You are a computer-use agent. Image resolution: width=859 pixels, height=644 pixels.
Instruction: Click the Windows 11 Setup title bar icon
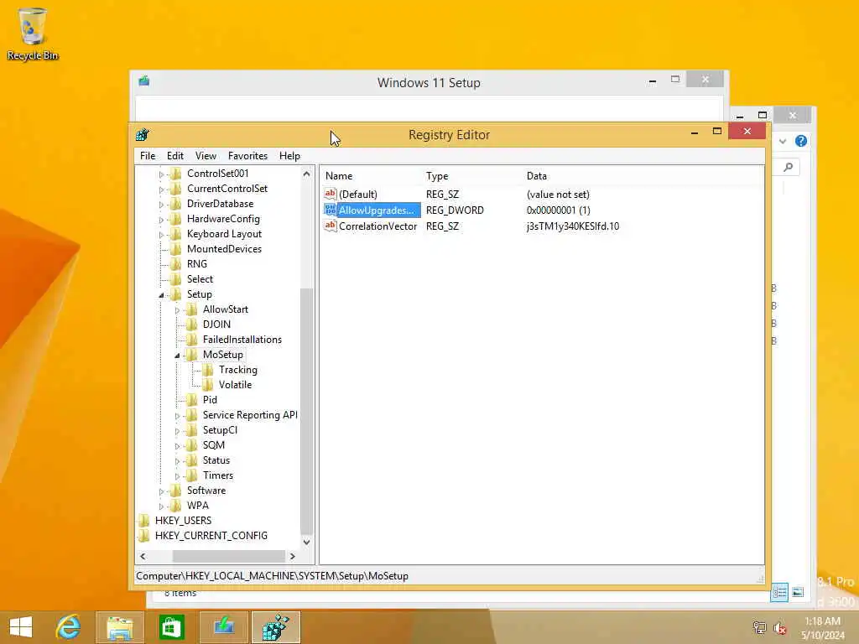pyautogui.click(x=144, y=81)
